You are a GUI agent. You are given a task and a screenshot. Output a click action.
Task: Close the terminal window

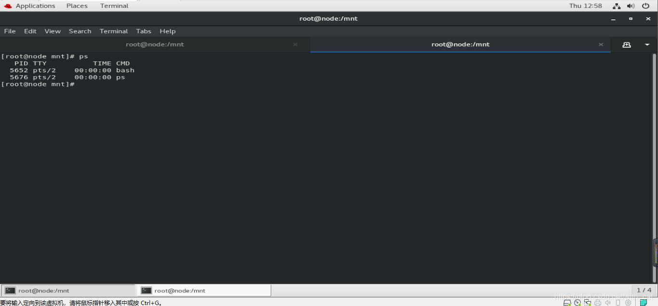coord(648,19)
